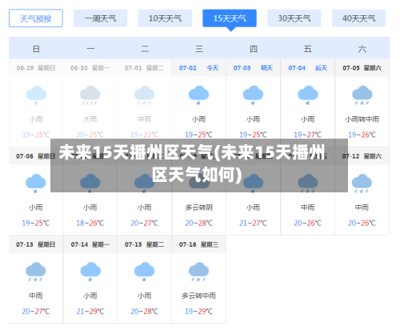Open the 40天天气 forecast tab

tap(358, 18)
